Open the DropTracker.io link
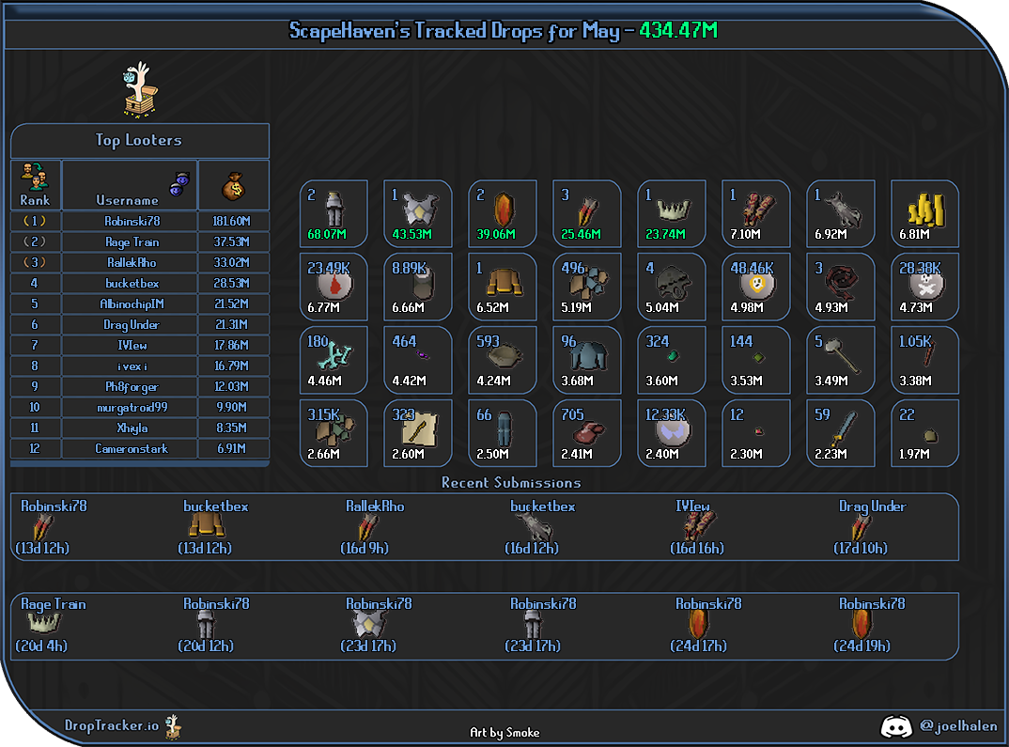1009x747 pixels. point(111,725)
